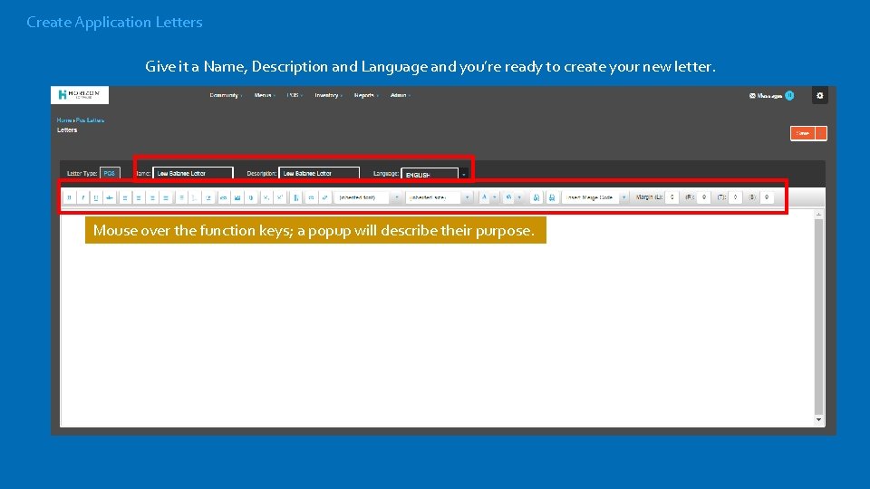Click the text color A icon
The height and width of the screenshot is (489, 870).
(484, 197)
